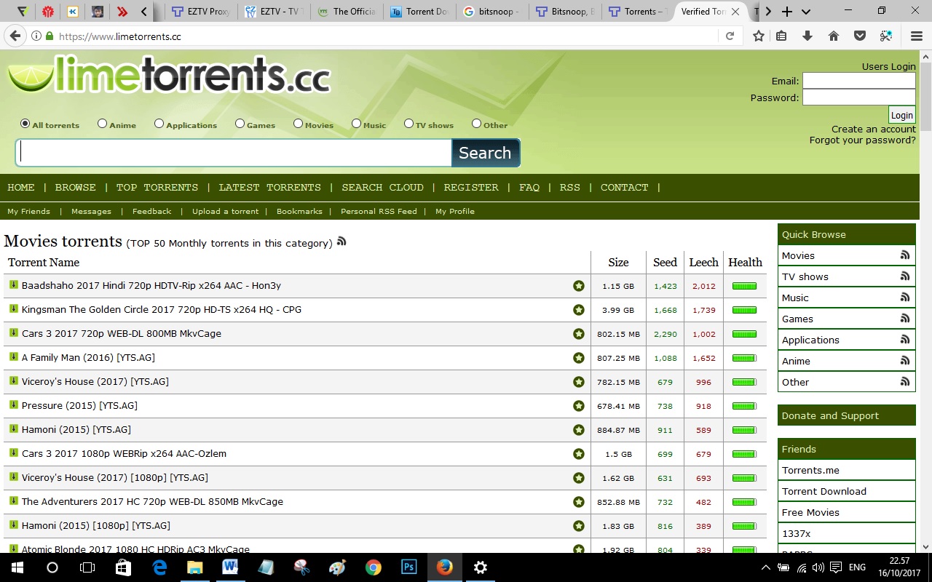Click the download arrow for Cars 3 2017 720p WEB-DL
932x582 pixels.
(x=13, y=332)
